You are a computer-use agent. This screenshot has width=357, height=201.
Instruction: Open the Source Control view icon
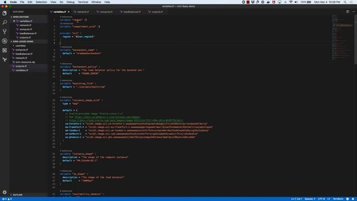pyautogui.click(x=4, y=32)
